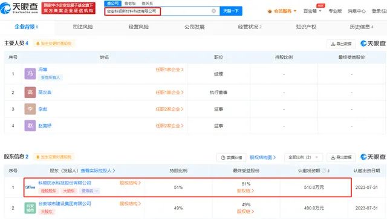
Task: Expand the 会员服务 dropdown menu
Action: coord(282,11)
